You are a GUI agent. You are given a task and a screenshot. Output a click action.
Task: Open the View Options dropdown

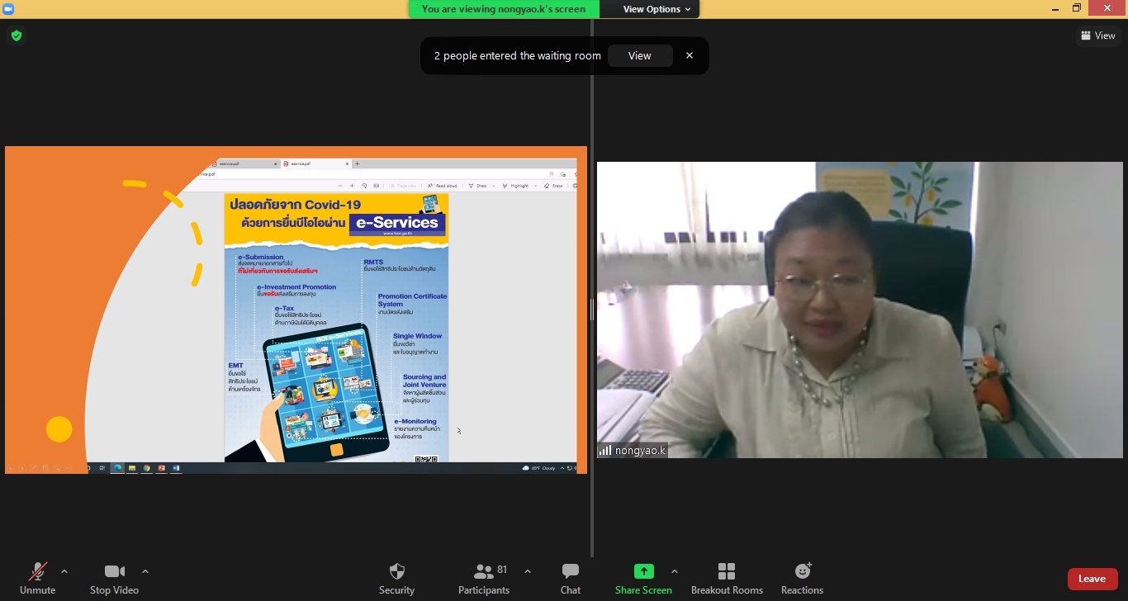pos(657,9)
